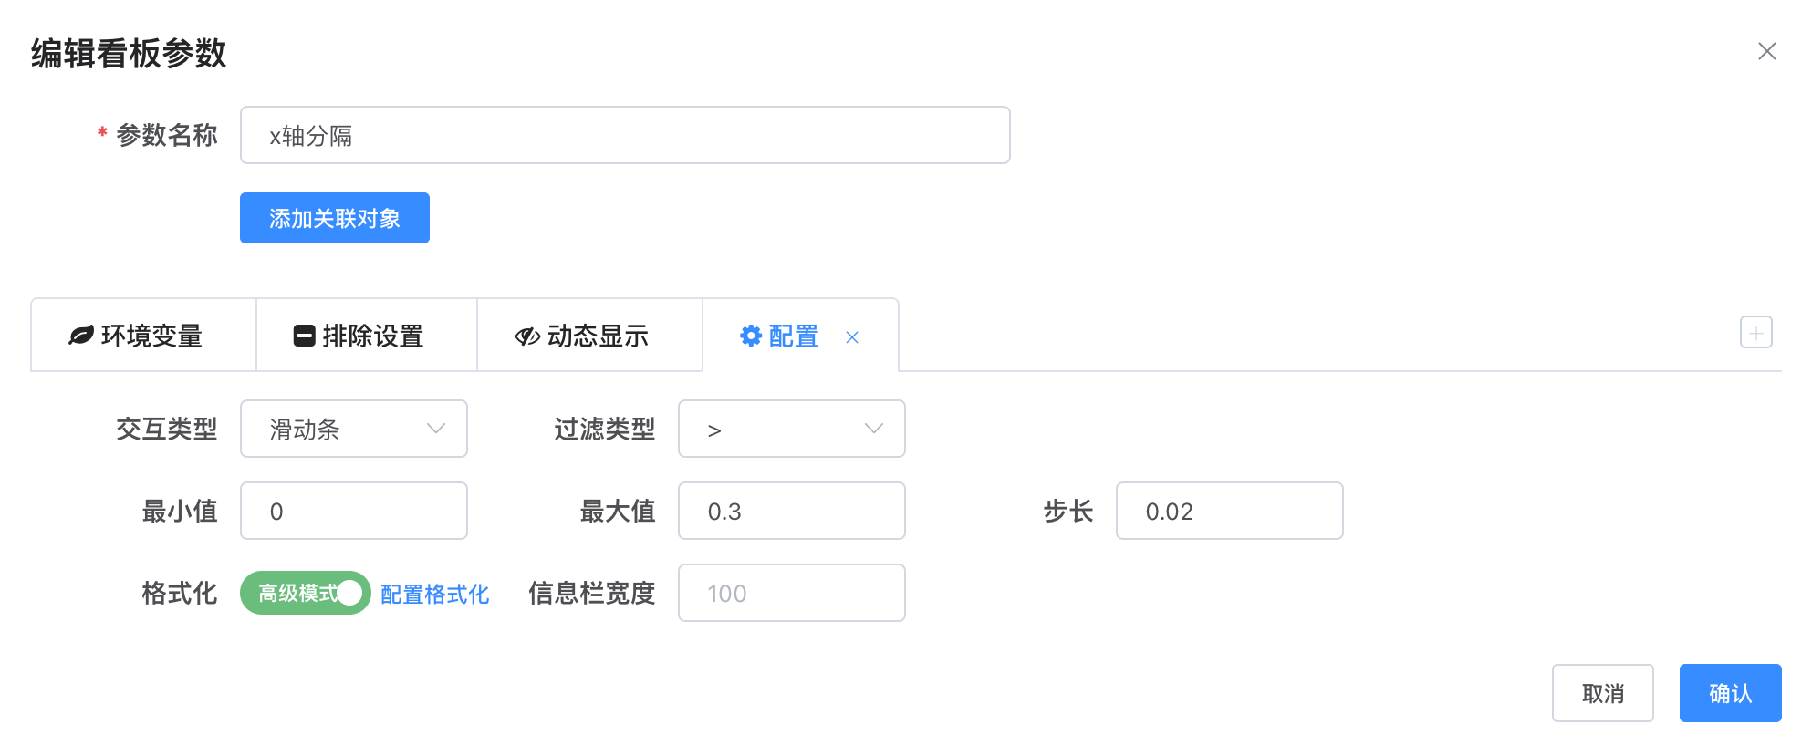Click the gear icon on 配置 tab

(x=751, y=336)
